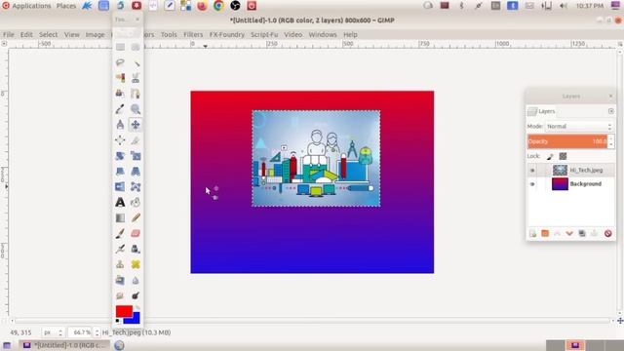This screenshot has width=624, height=351.
Task: Open the layer Mode dropdown
Action: click(x=579, y=126)
